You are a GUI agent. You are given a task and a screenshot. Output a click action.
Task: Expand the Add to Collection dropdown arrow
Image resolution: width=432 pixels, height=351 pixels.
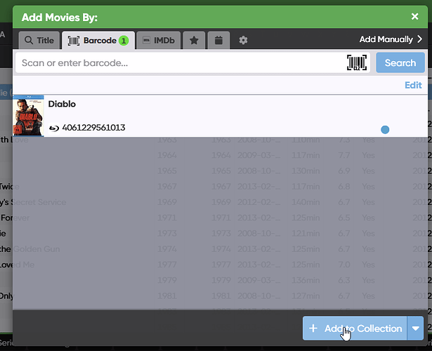pos(415,328)
